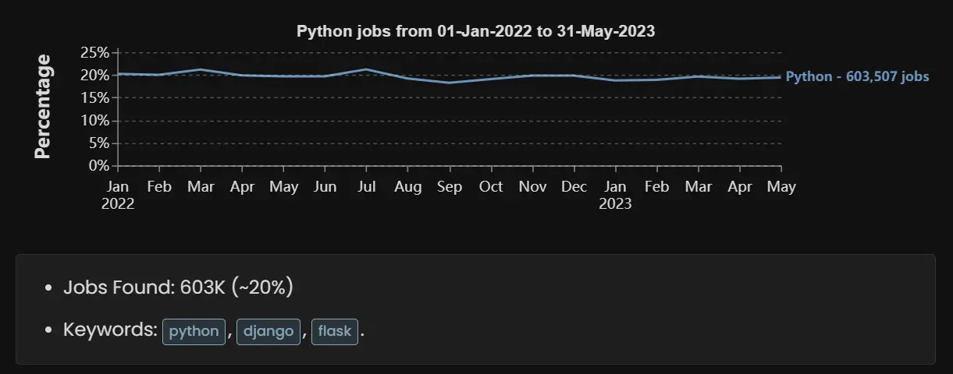953x374 pixels.
Task: Click the django keyword tag
Action: (x=268, y=331)
